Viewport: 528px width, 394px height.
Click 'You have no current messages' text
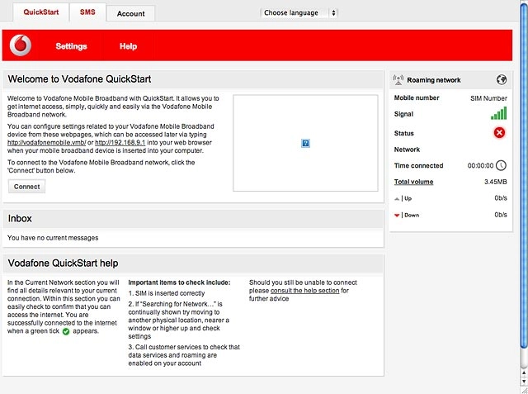pos(53,238)
